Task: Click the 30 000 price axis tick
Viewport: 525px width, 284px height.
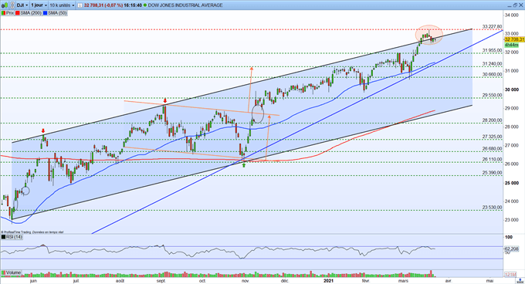Action: (x=512, y=90)
